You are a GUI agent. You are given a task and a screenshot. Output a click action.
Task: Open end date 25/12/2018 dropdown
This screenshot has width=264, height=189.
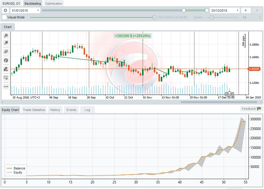tap(225, 11)
